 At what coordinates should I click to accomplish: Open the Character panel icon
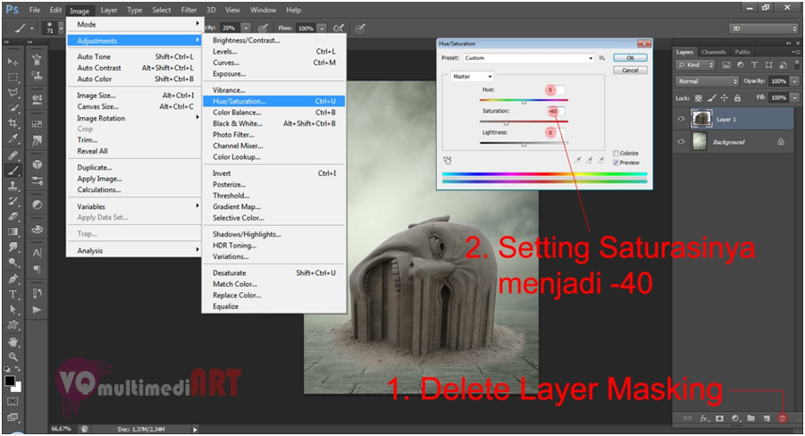click(37, 253)
